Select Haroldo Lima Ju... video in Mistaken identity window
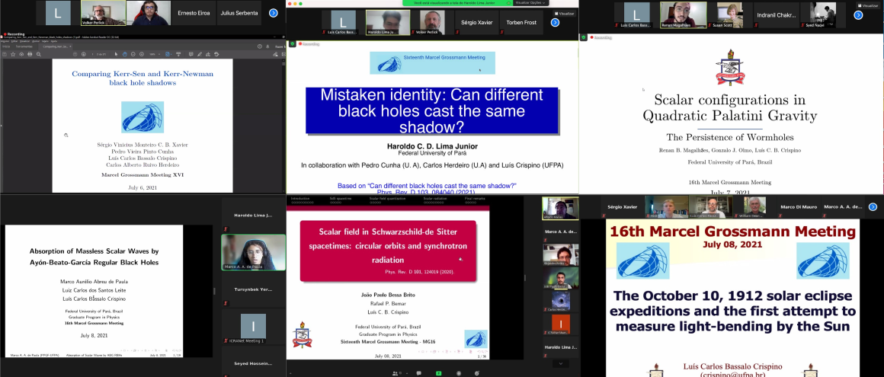Viewport: 884px width, 377px height. [387, 23]
